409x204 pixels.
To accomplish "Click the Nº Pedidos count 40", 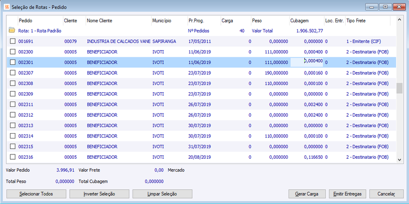I will click(242, 31).
